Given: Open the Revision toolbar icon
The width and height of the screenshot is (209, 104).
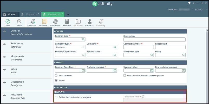Looking at the screenshot, I should tap(67, 22).
